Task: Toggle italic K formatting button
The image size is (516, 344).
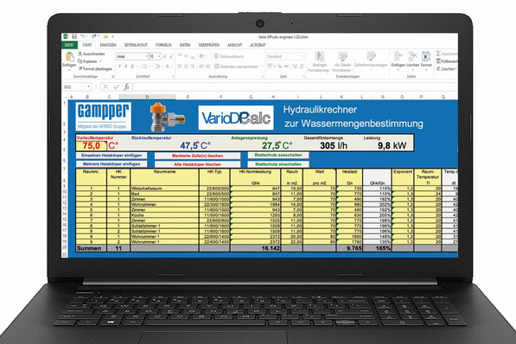Action: click(x=126, y=67)
